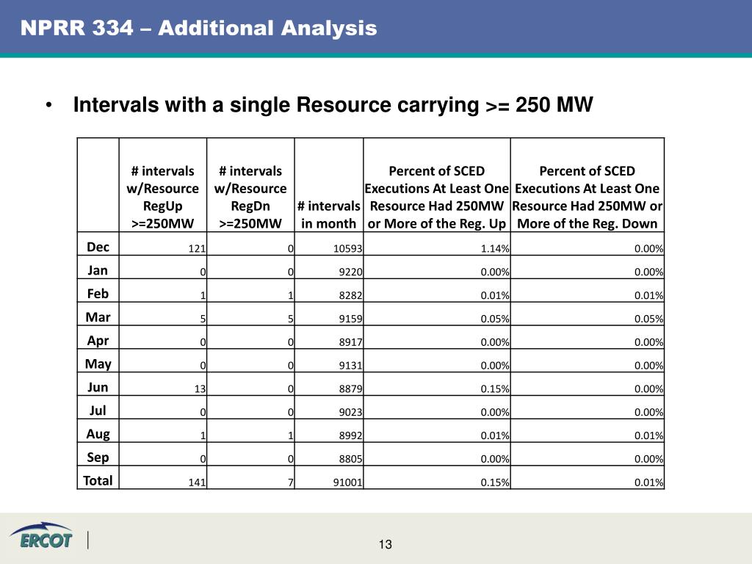This screenshot has width=752, height=564.
Task: Click the value 8879 in Jun row
Action: pyautogui.click(x=350, y=389)
